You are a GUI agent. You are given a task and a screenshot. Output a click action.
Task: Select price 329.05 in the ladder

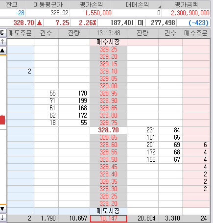108,79
